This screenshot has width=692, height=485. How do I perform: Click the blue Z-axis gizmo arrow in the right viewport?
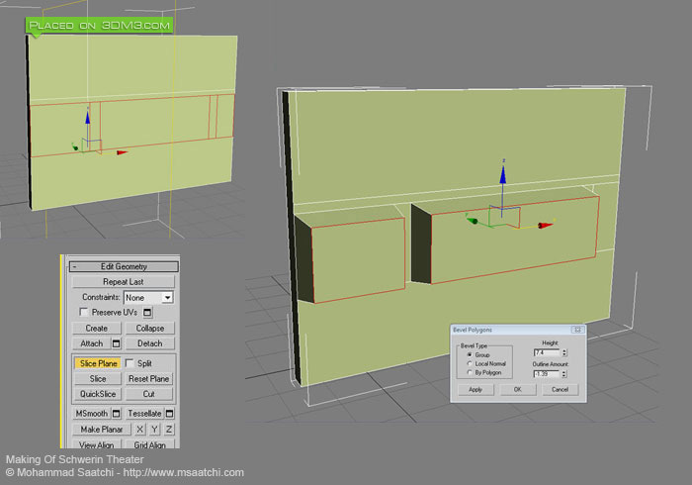pyautogui.click(x=502, y=174)
